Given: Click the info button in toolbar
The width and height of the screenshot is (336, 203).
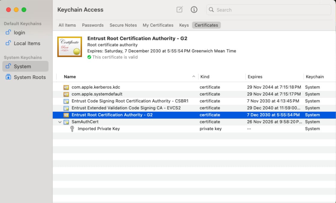Looking at the screenshot, I should point(194,10).
